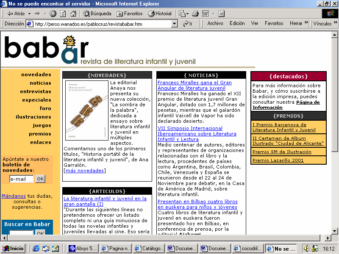The width and height of the screenshot is (339, 254).
Task: Open the 'Página de Información' link
Action: click(x=286, y=105)
